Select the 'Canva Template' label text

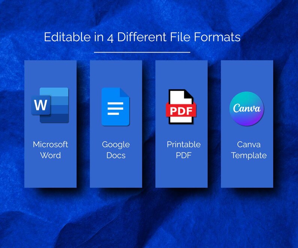(249, 150)
